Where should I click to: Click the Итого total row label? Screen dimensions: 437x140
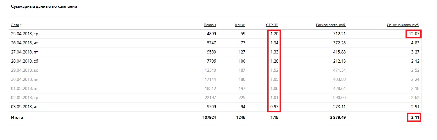click(17, 118)
